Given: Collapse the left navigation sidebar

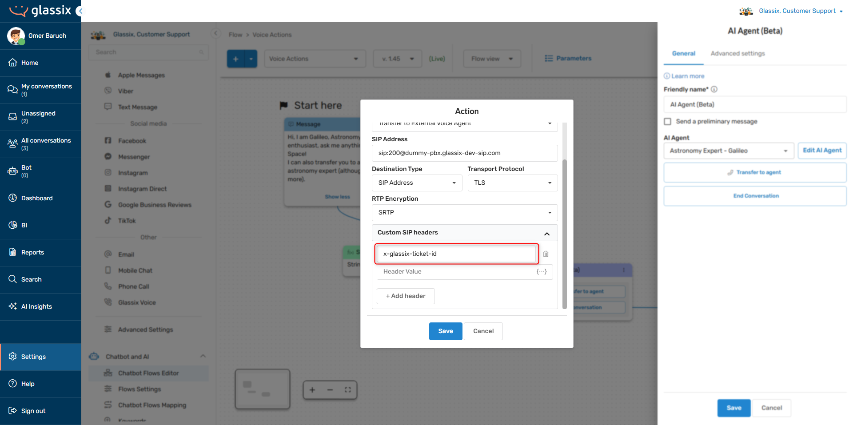Looking at the screenshot, I should click(x=80, y=11).
